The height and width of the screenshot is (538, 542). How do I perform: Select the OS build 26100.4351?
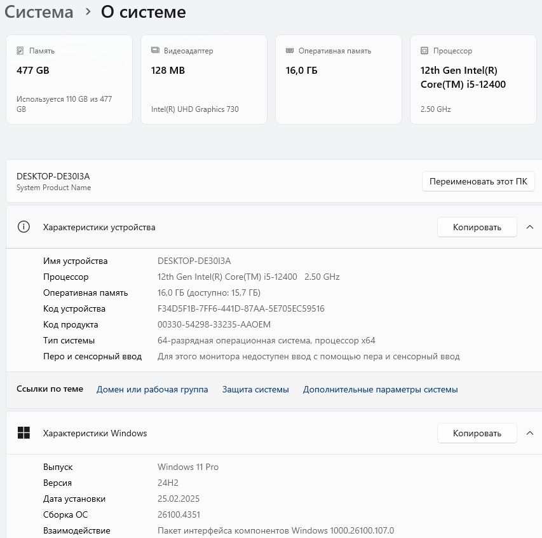click(179, 514)
